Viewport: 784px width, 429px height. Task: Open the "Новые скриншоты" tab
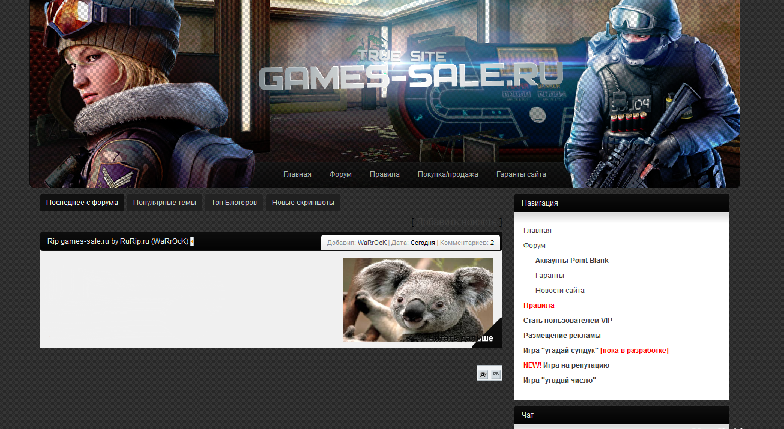303,203
